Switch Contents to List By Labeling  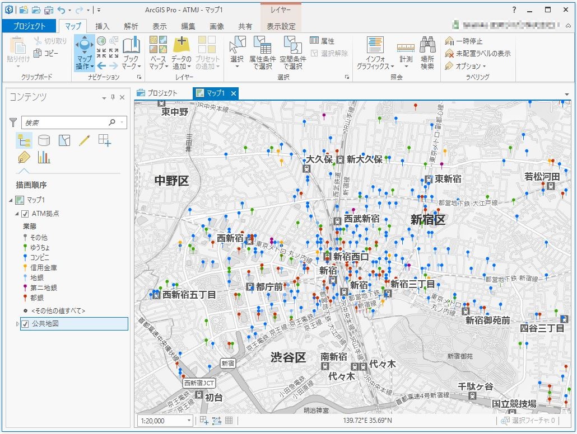24,158
